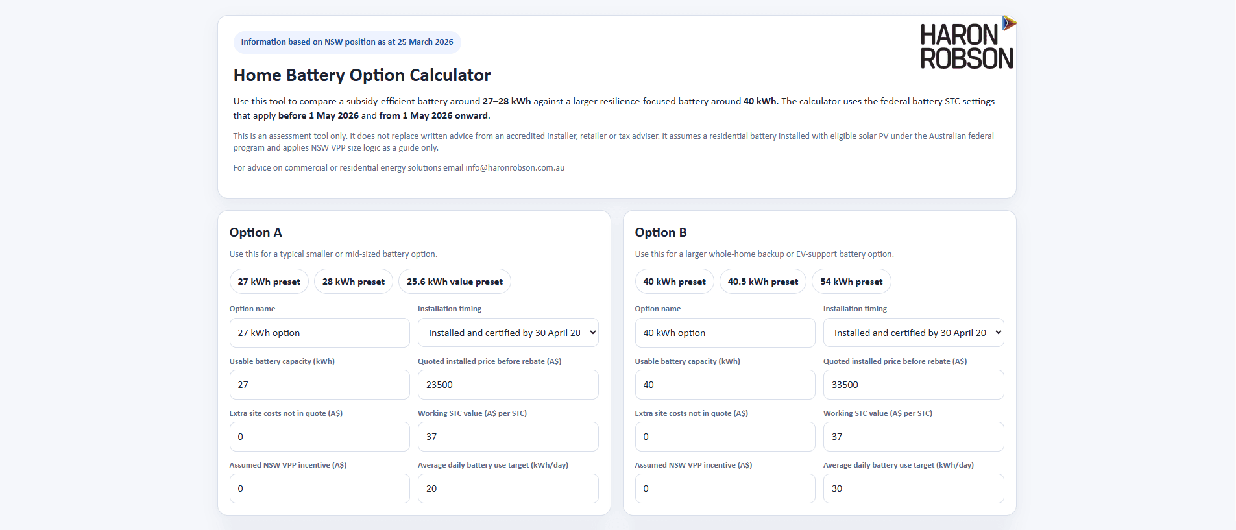Apply the 54 kWh preset
The height and width of the screenshot is (530, 1236).
(851, 282)
